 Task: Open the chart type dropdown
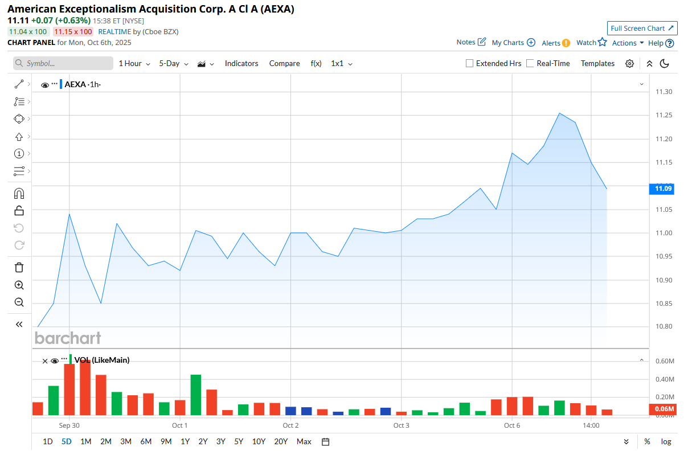point(206,64)
